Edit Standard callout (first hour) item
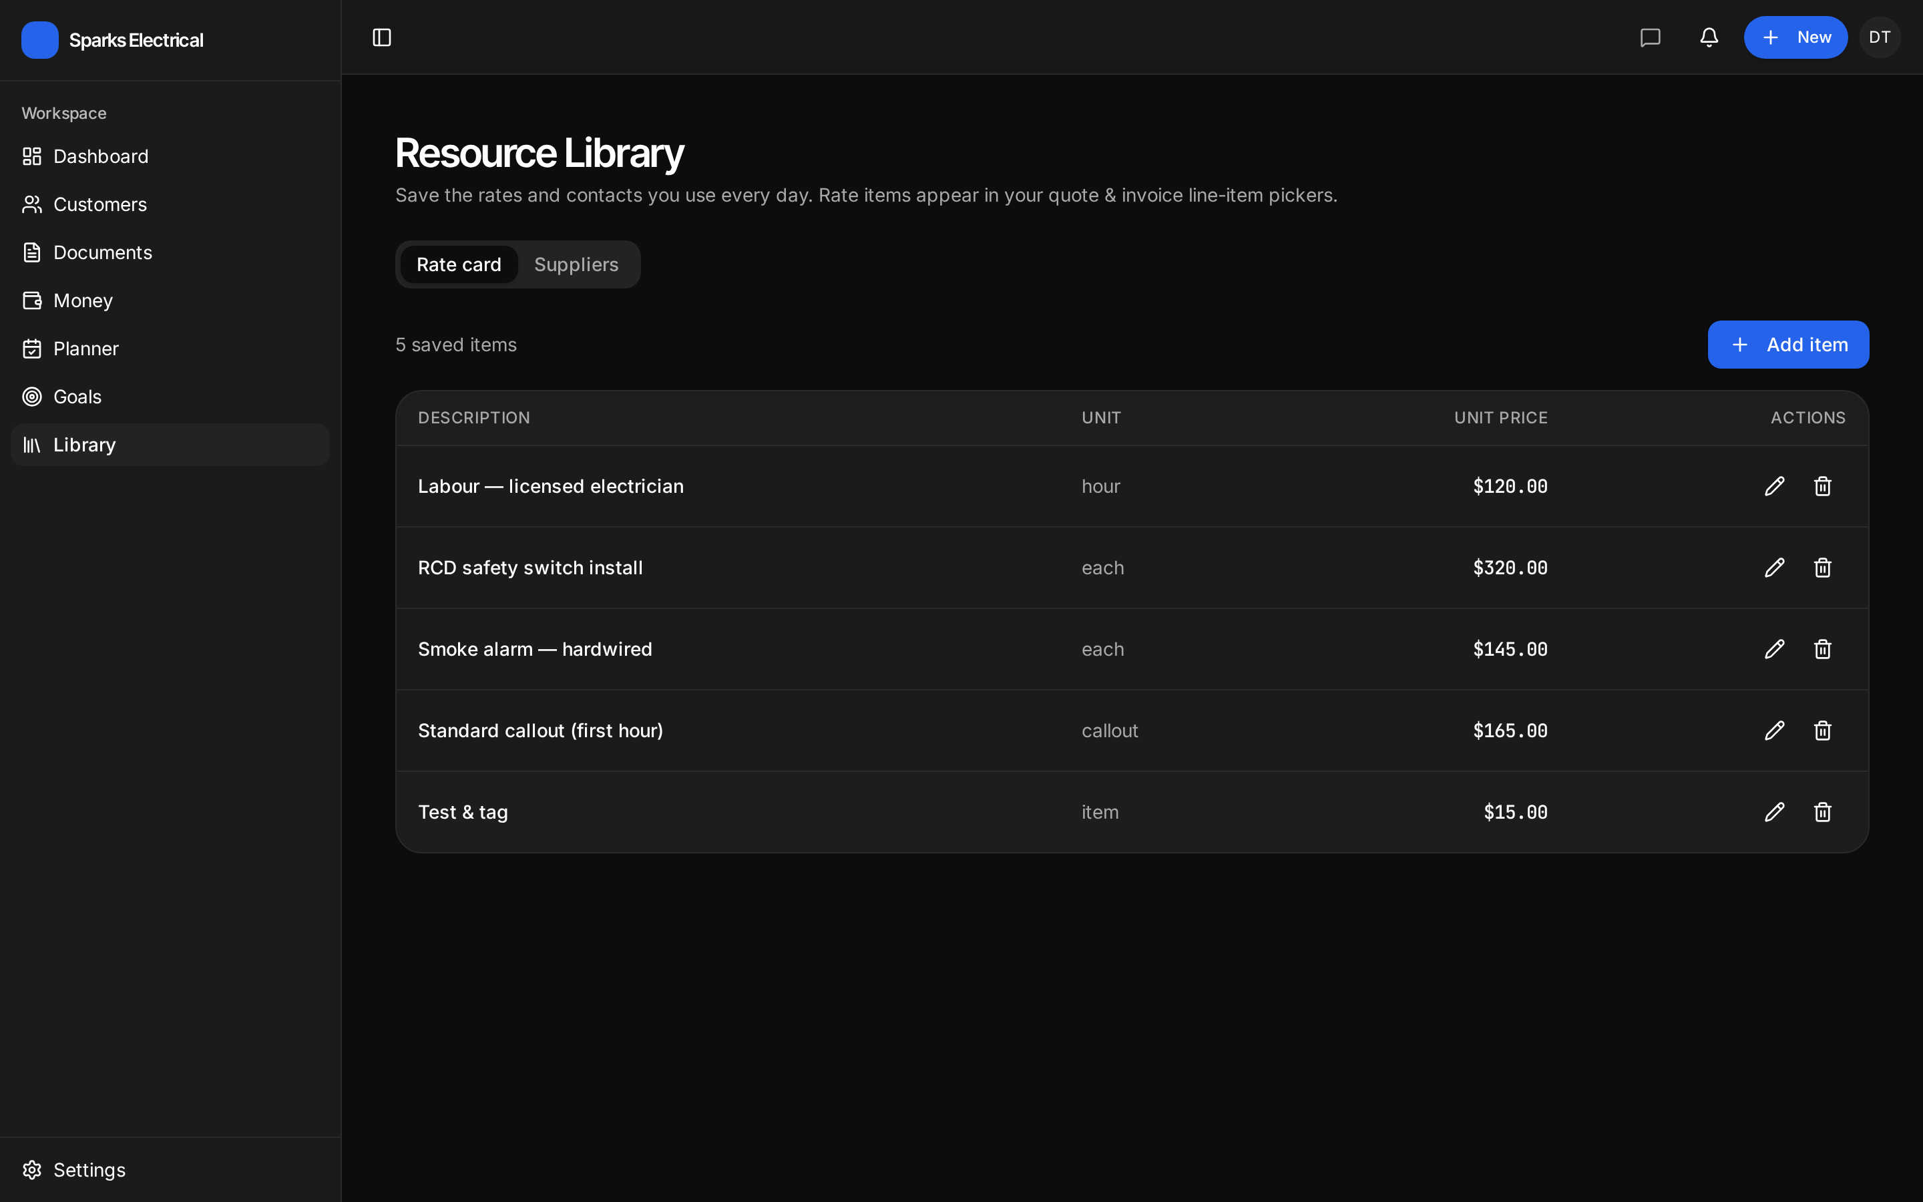Image resolution: width=1923 pixels, height=1202 pixels. point(1774,731)
